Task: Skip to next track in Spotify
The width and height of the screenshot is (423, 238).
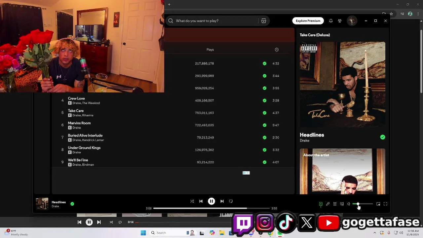Action: click(222, 201)
